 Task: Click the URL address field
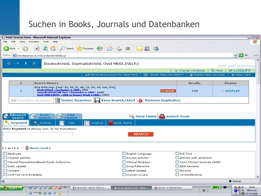(123, 55)
